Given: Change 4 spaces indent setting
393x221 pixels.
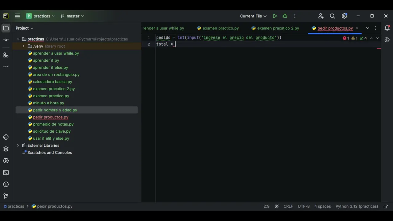Looking at the screenshot, I should point(322,206).
